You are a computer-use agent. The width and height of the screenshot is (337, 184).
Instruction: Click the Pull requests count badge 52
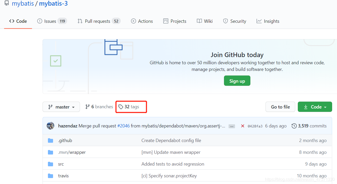[116, 21]
